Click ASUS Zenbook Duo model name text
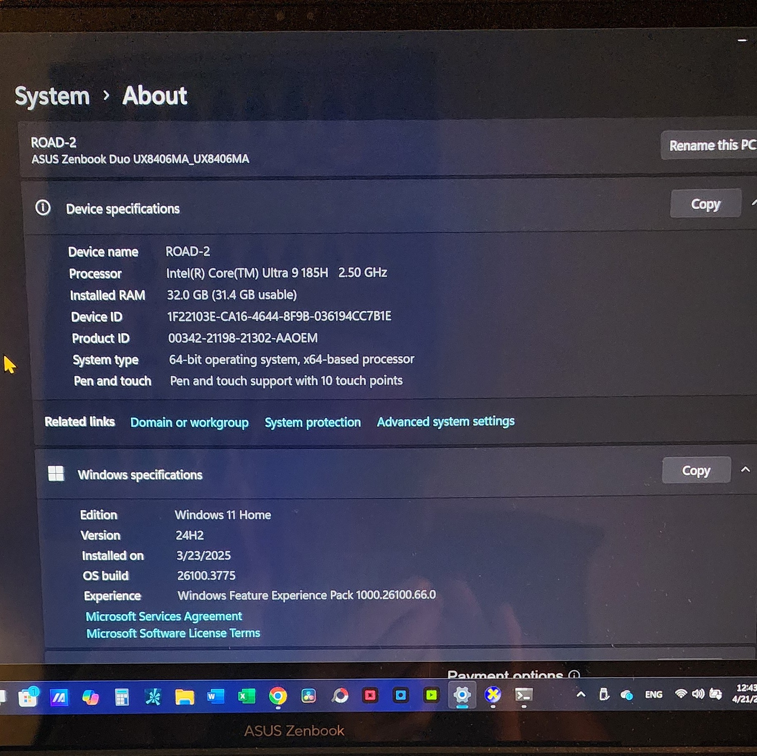The image size is (757, 756). (x=140, y=159)
